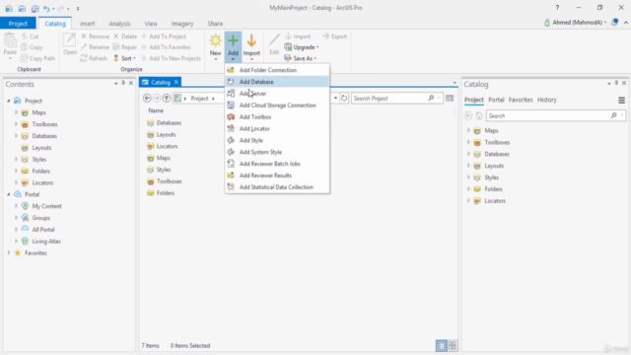631x355 pixels.
Task: Click the search magnifier in Search Project box
Action: pyautogui.click(x=431, y=99)
